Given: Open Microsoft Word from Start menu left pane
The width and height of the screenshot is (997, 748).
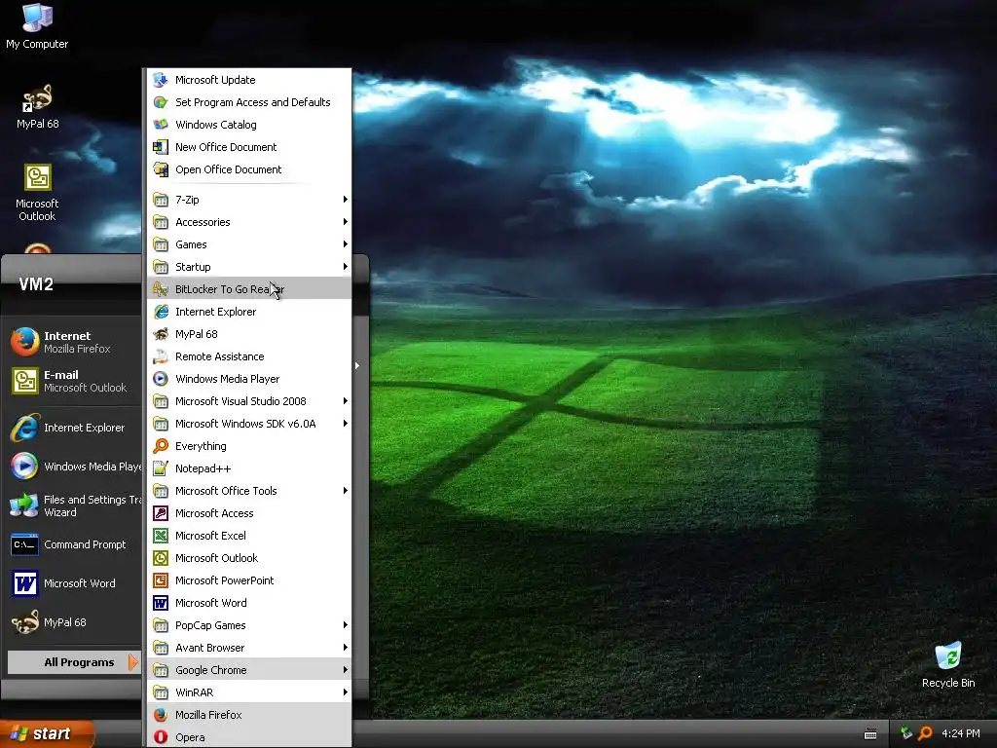Looking at the screenshot, I should point(75,583).
